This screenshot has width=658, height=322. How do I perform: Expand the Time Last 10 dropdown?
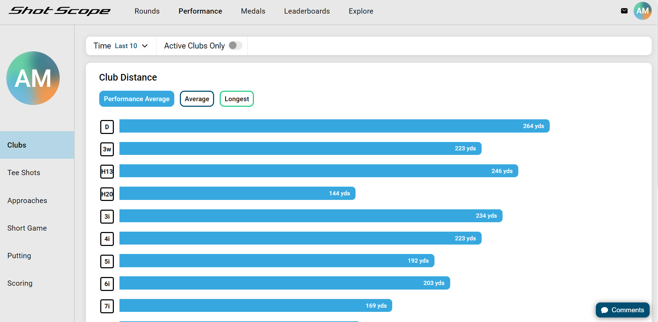pyautogui.click(x=121, y=46)
